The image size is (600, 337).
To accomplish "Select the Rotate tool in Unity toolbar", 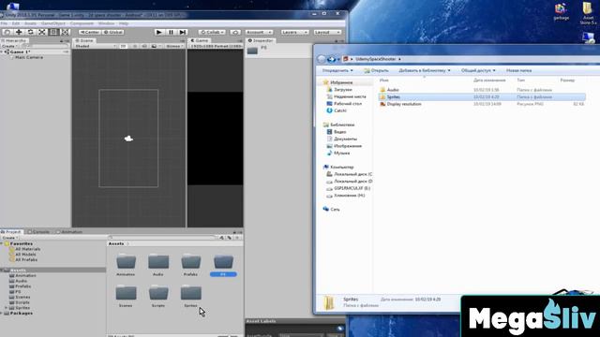I will click(30, 32).
